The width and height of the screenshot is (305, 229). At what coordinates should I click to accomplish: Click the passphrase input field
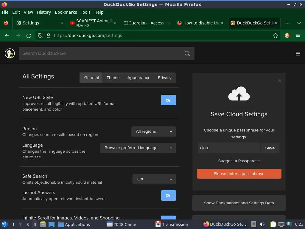pos(229,148)
